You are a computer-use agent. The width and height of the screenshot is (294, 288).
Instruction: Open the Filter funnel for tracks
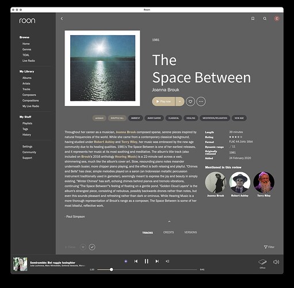(269, 247)
